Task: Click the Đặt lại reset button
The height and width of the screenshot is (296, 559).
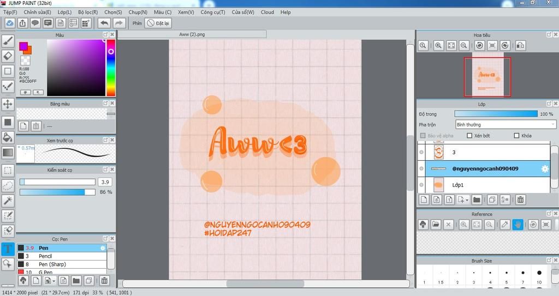Action: tap(158, 23)
